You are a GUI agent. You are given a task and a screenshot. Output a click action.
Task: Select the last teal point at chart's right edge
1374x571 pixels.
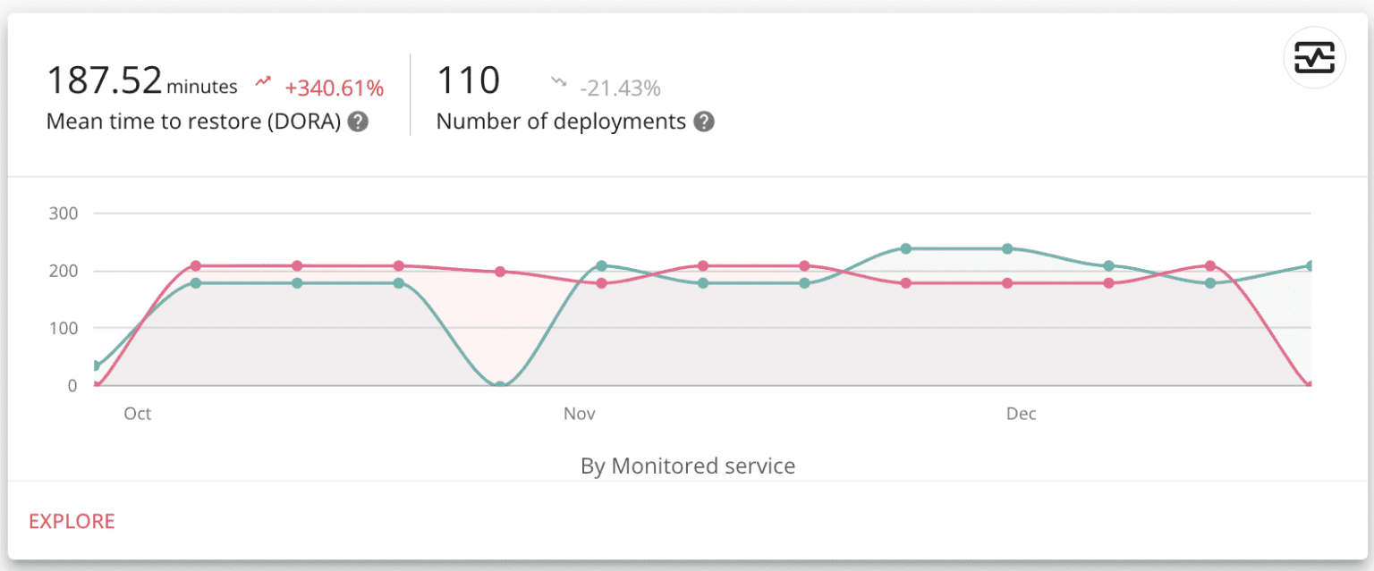point(1309,265)
